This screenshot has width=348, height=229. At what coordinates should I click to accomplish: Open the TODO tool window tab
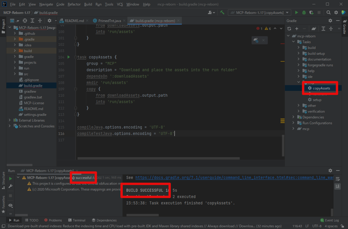point(32,220)
